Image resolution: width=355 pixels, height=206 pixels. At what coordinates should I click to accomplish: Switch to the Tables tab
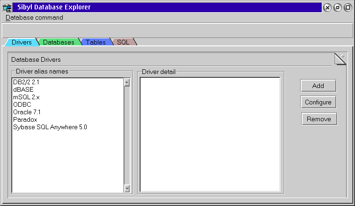coord(96,42)
